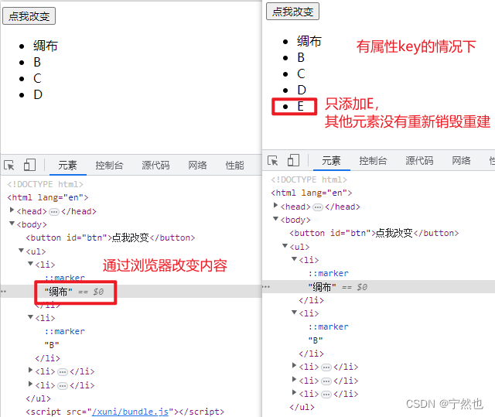Expand the head node in left DevTools

click(12, 210)
